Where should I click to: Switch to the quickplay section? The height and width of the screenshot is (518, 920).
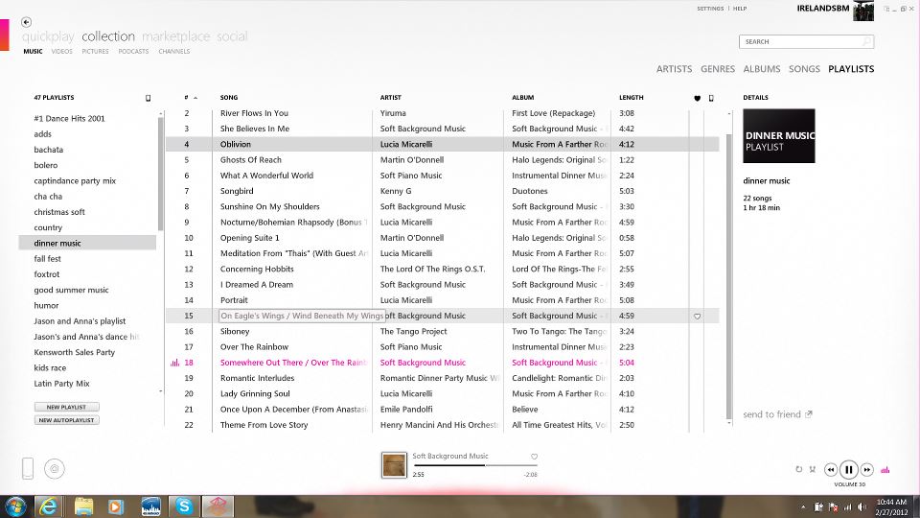point(48,36)
